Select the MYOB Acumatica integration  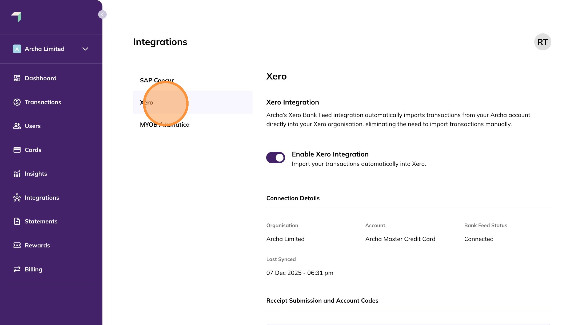(165, 124)
